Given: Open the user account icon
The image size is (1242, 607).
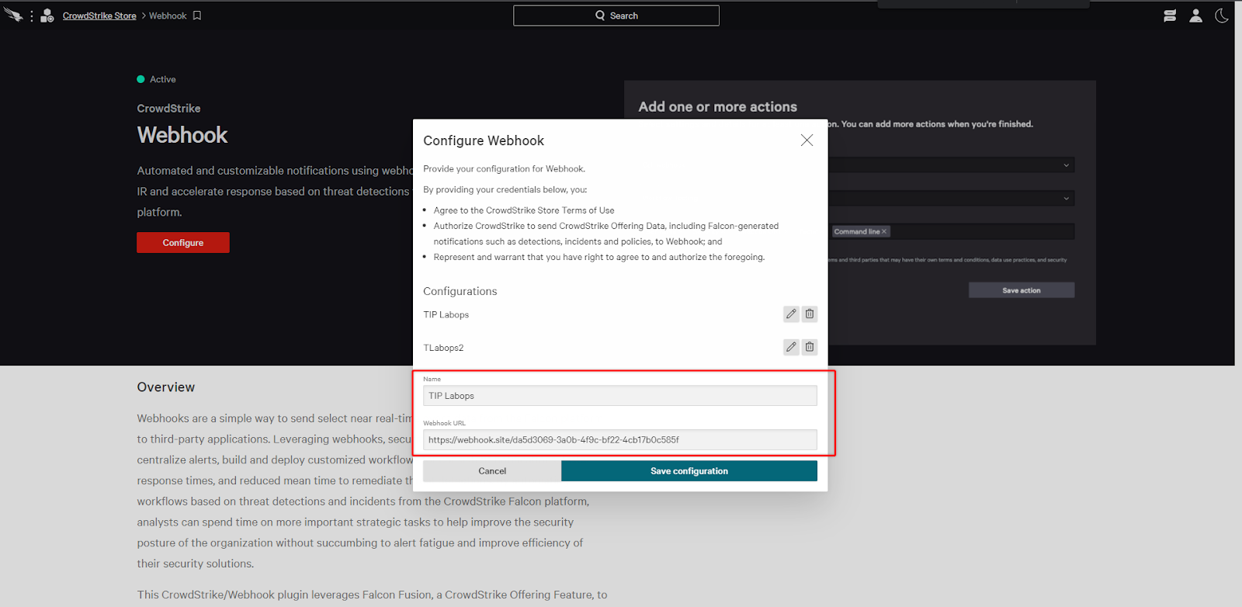Looking at the screenshot, I should tap(1196, 16).
